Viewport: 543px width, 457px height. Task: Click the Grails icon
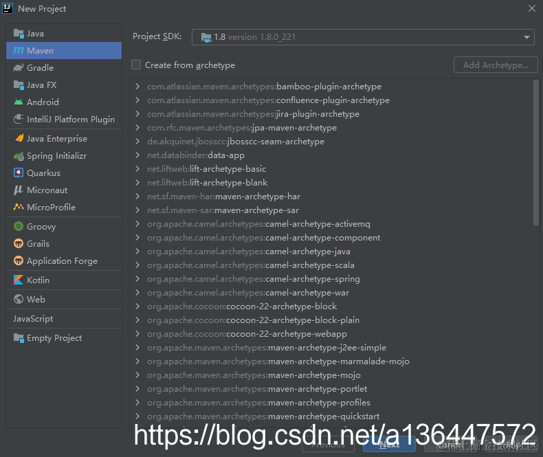pos(19,244)
